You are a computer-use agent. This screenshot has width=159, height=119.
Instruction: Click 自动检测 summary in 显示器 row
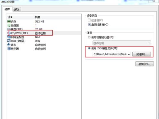click(40, 49)
